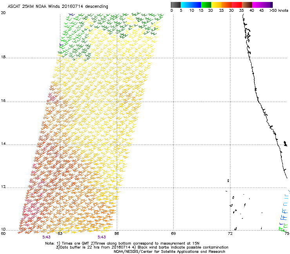Pick the green 15–20 knots legend swatch
Image resolution: width=290 pixels, height=254 pixels.
tap(206, 5)
